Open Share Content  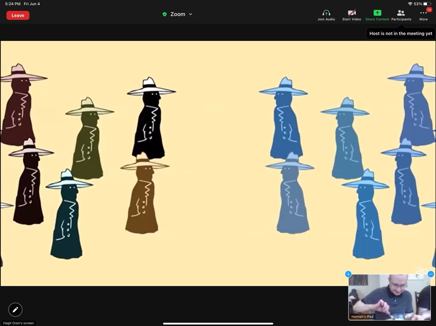tap(377, 15)
